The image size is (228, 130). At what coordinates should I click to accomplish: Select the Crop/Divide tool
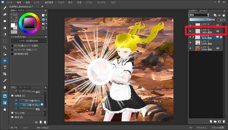[5, 74]
